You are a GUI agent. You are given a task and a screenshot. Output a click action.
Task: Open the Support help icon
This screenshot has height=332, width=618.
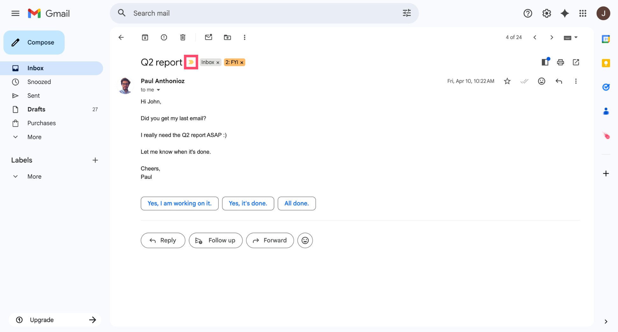528,13
